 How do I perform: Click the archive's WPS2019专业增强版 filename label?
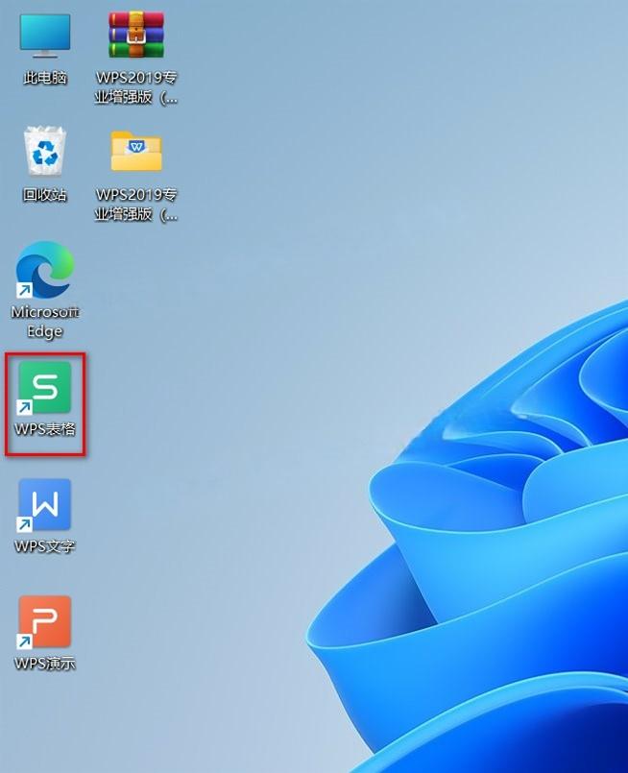pos(136,86)
